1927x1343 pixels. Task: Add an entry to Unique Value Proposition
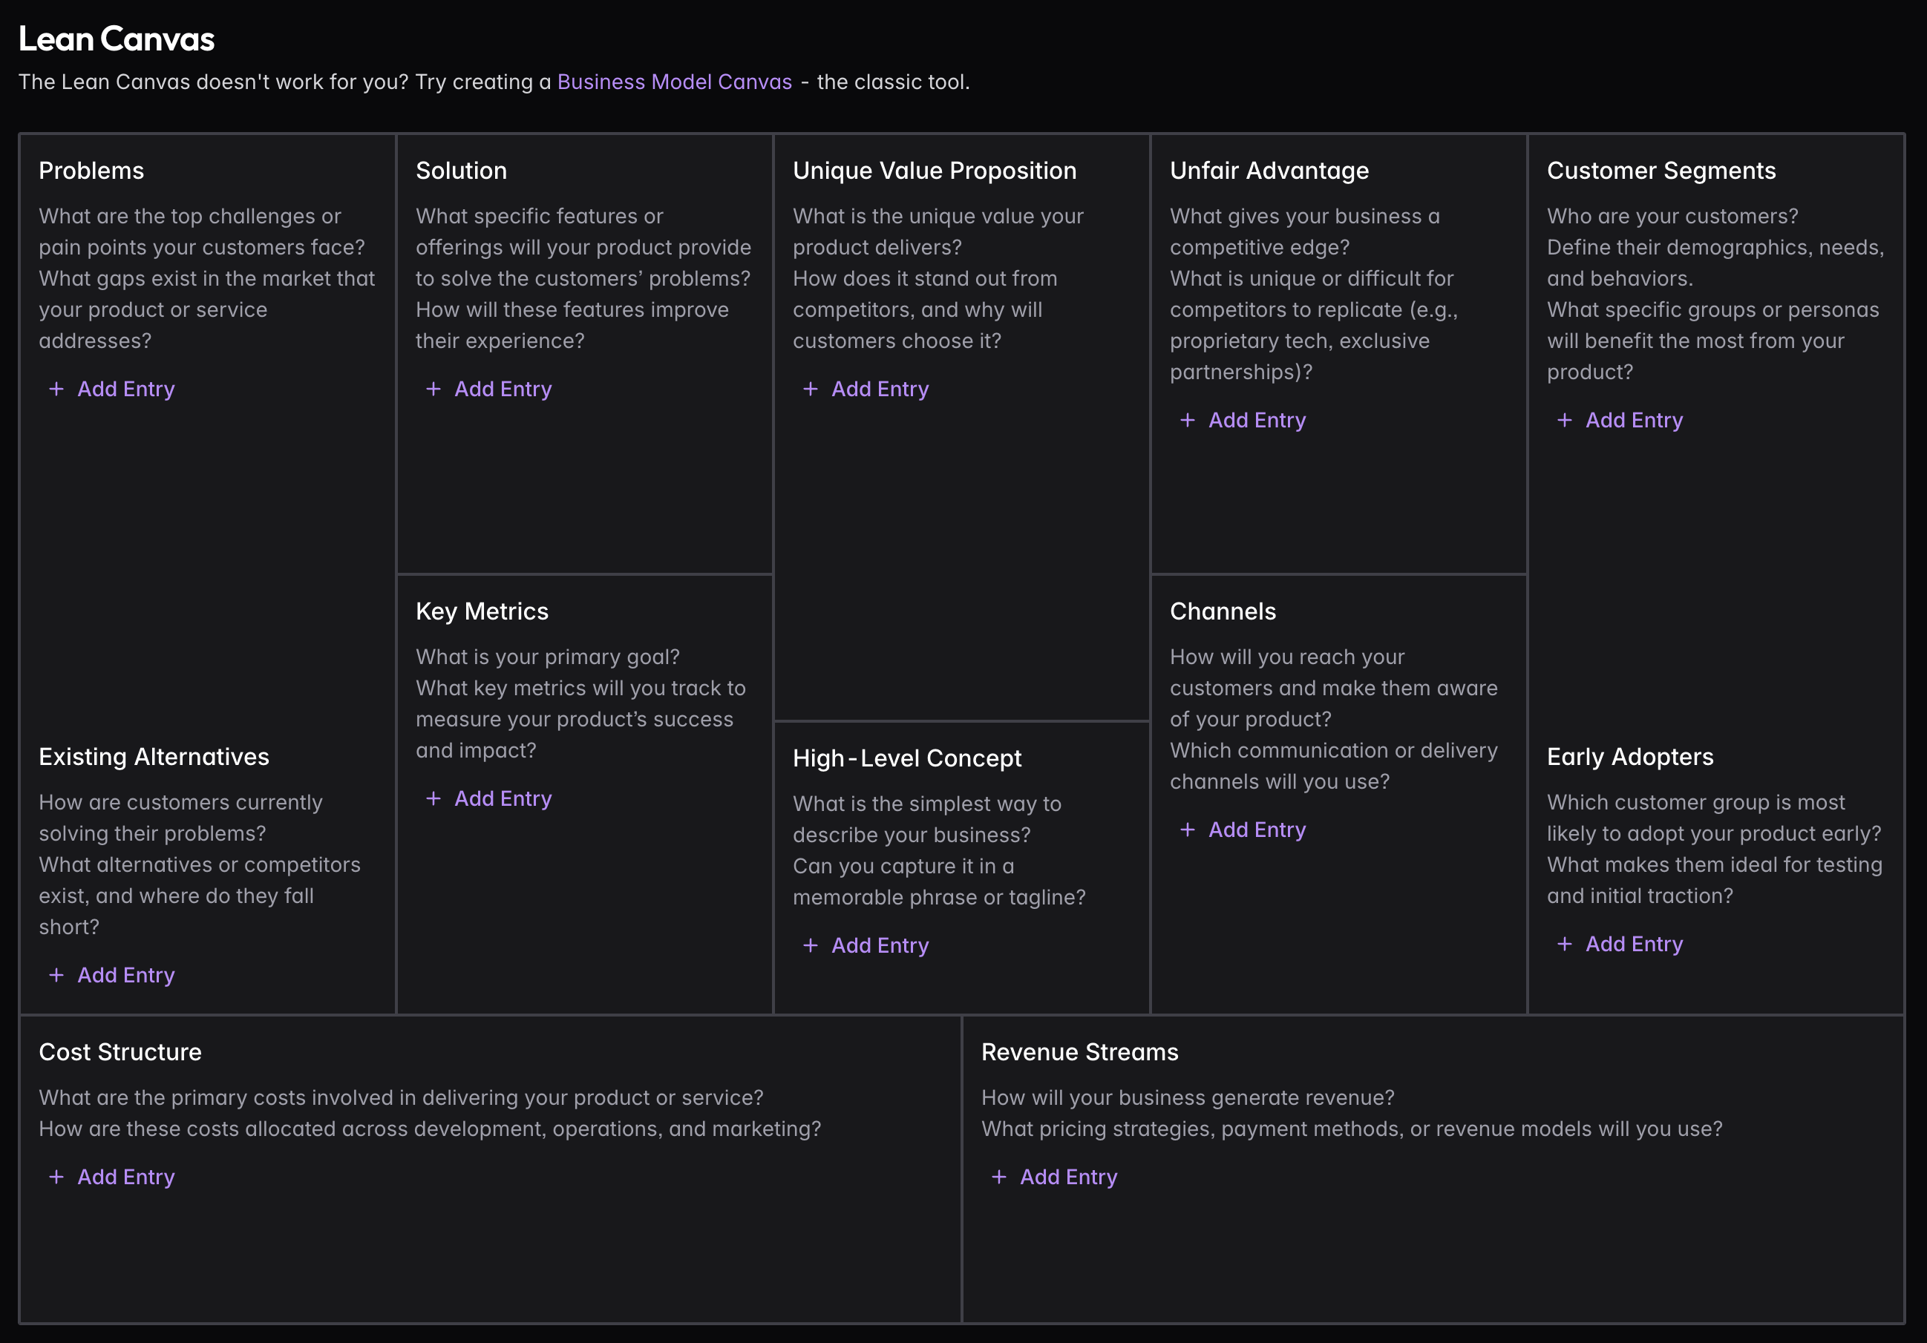coord(880,388)
